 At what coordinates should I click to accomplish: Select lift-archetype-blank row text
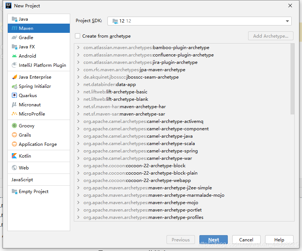(116, 99)
